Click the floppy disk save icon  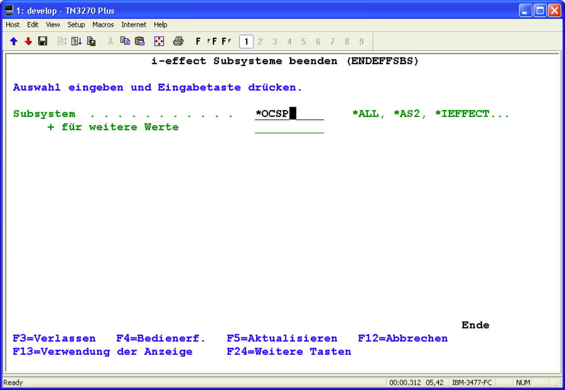pyautogui.click(x=42, y=41)
